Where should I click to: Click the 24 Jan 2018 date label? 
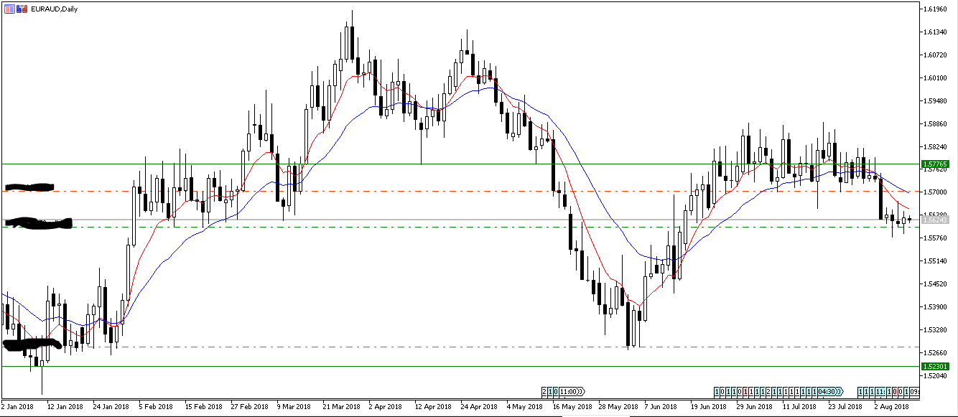pyautogui.click(x=111, y=406)
